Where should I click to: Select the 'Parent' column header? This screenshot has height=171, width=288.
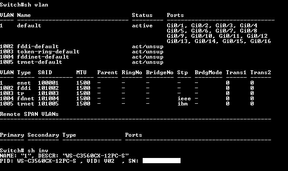tap(107, 72)
